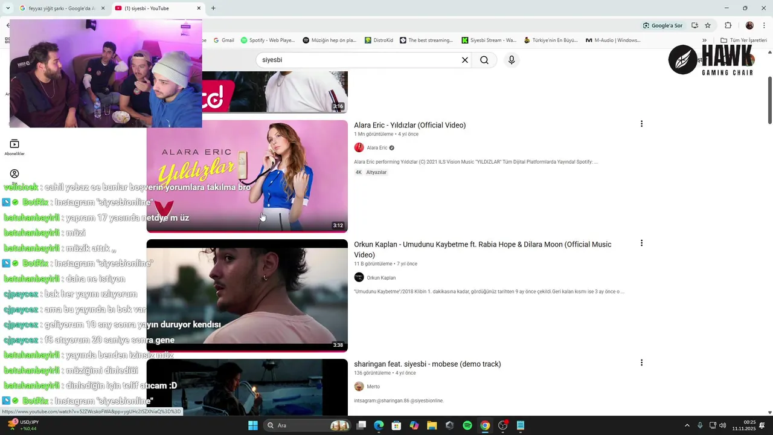Open Task View from taskbar
Image resolution: width=773 pixels, height=435 pixels.
coord(361,425)
